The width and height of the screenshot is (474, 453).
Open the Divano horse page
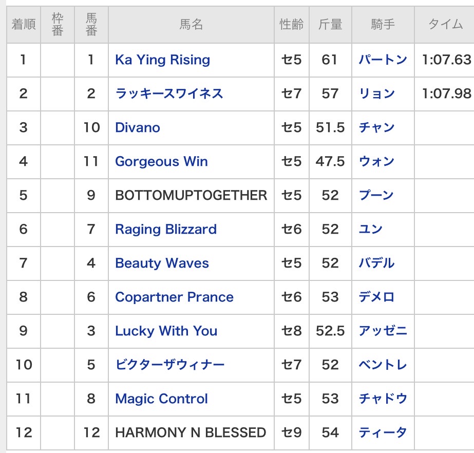[x=137, y=127]
